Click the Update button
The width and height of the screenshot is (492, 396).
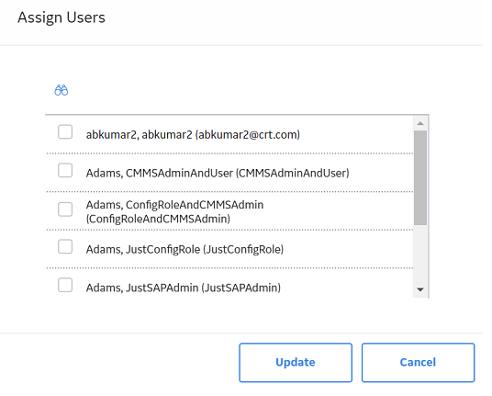click(296, 362)
